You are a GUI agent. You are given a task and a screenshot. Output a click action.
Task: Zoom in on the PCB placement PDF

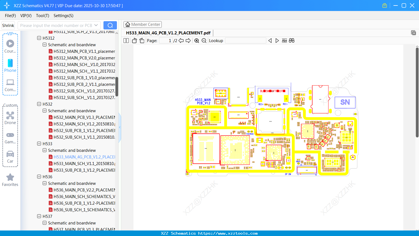196,40
